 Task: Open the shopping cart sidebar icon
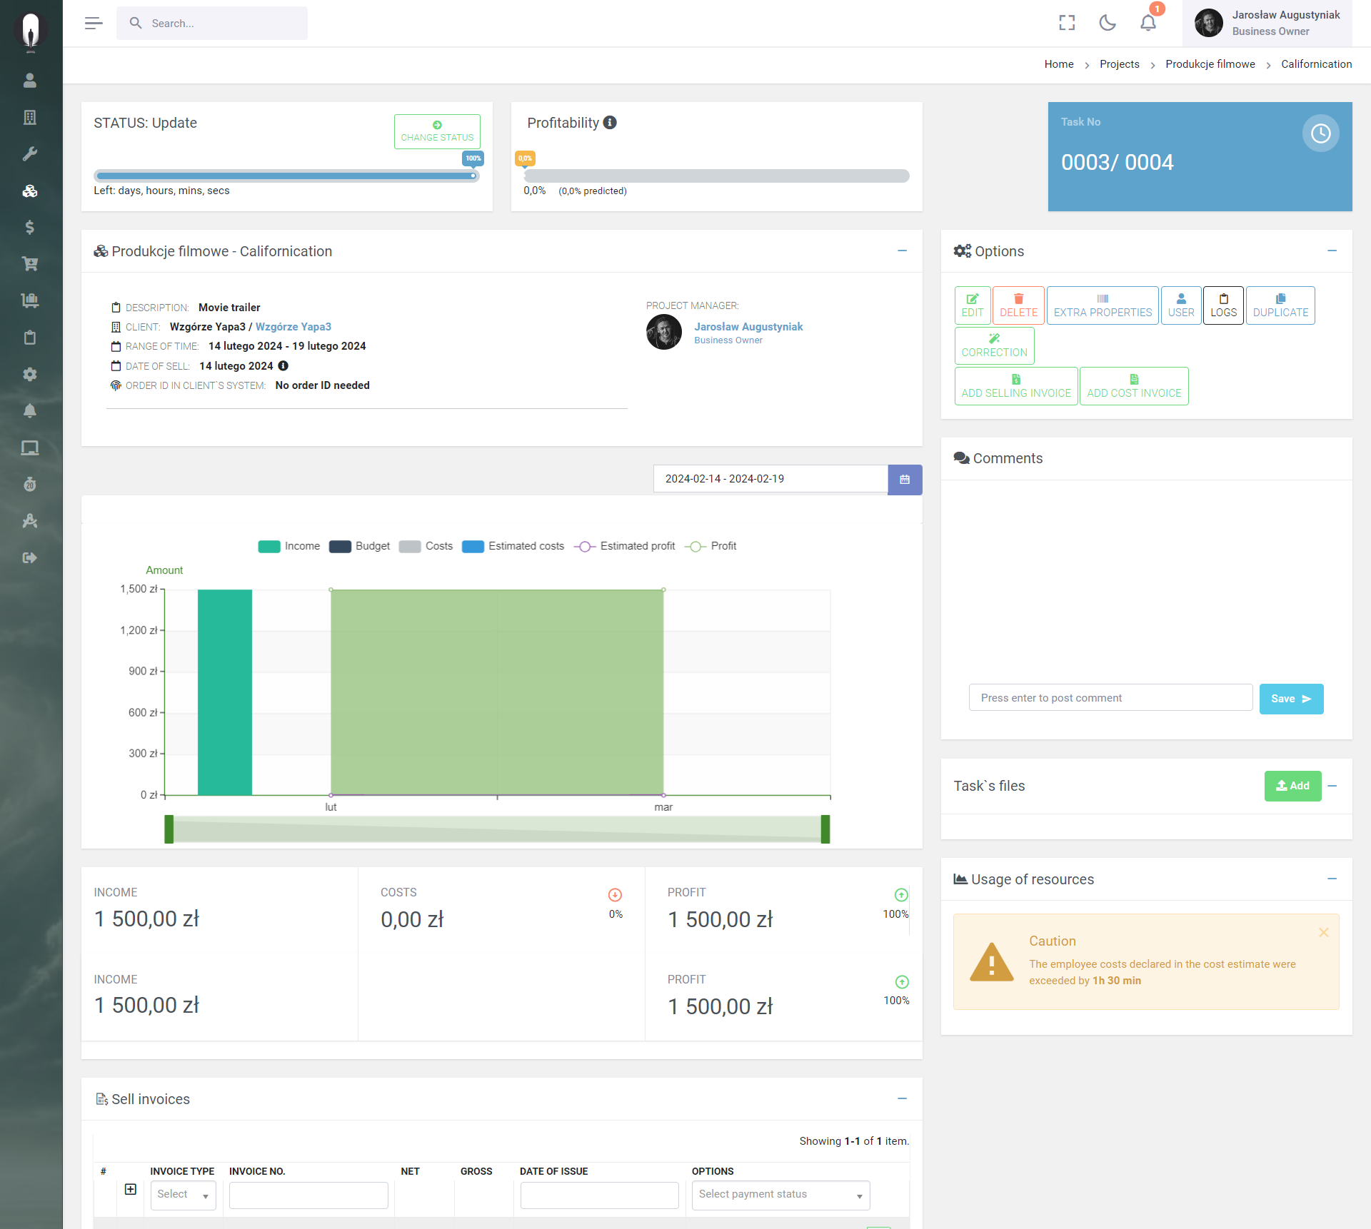click(30, 264)
